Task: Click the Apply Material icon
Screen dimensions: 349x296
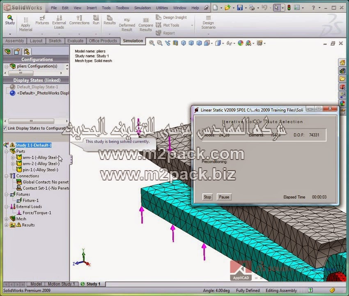Action: coord(25,25)
